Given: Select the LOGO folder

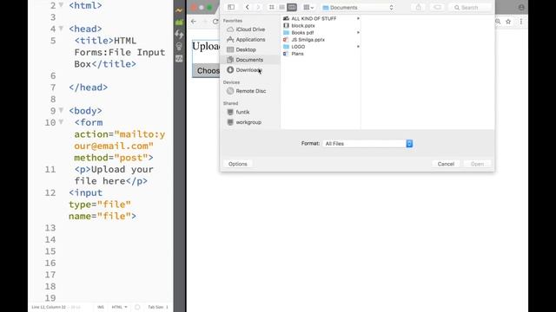Looking at the screenshot, I should tap(298, 47).
